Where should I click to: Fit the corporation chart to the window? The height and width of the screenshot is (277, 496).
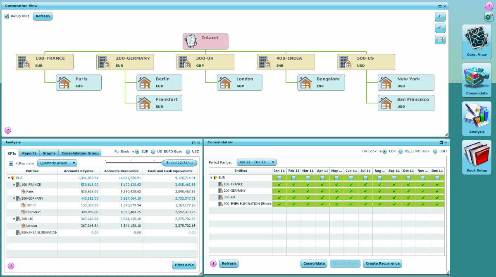[440, 39]
